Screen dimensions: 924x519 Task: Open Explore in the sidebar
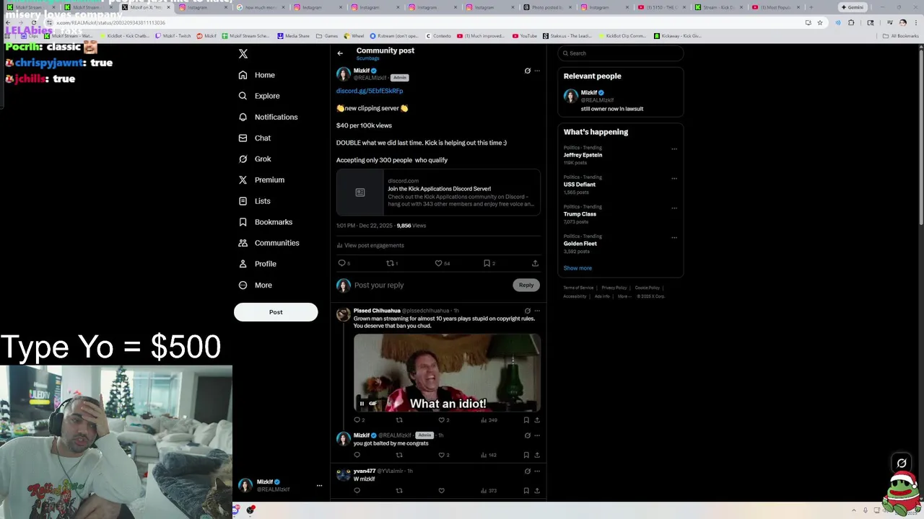click(x=259, y=96)
